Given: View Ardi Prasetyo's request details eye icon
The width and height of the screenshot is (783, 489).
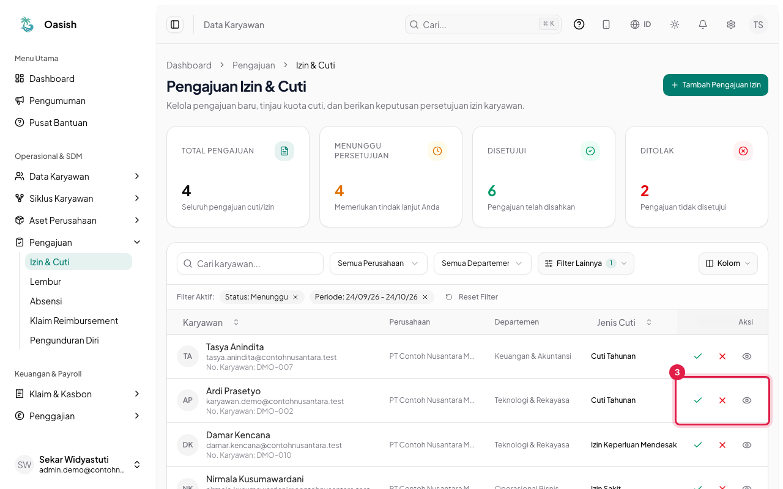Looking at the screenshot, I should click(747, 400).
